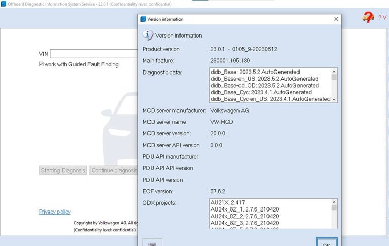Click the Continue diagnosis button
This screenshot has width=389, height=246.
pyautogui.click(x=113, y=170)
